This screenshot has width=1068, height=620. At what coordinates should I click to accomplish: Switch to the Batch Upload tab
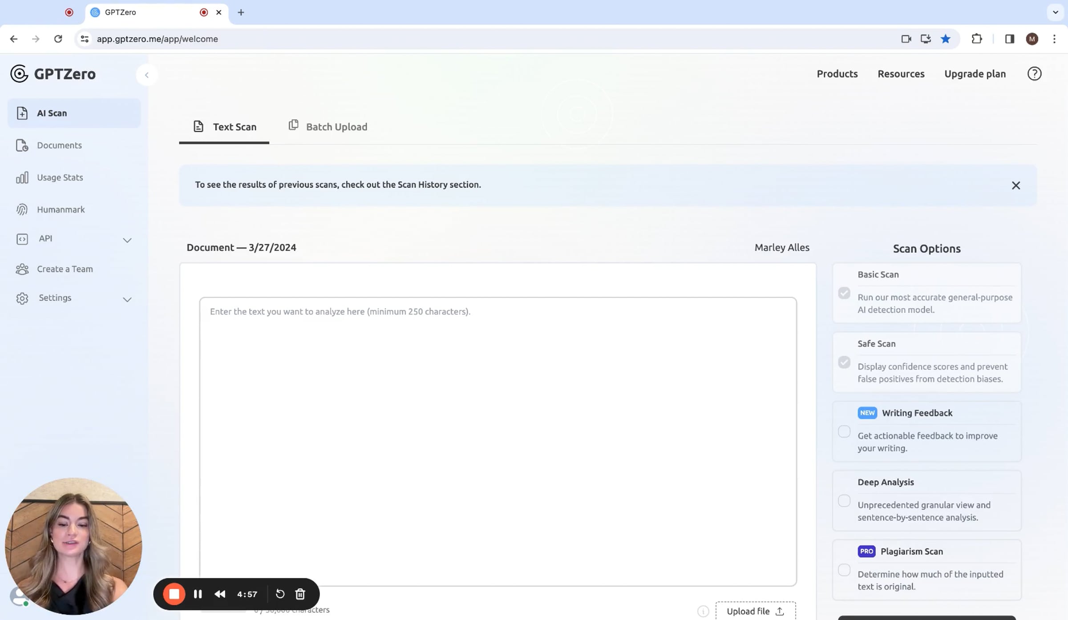[328, 127]
